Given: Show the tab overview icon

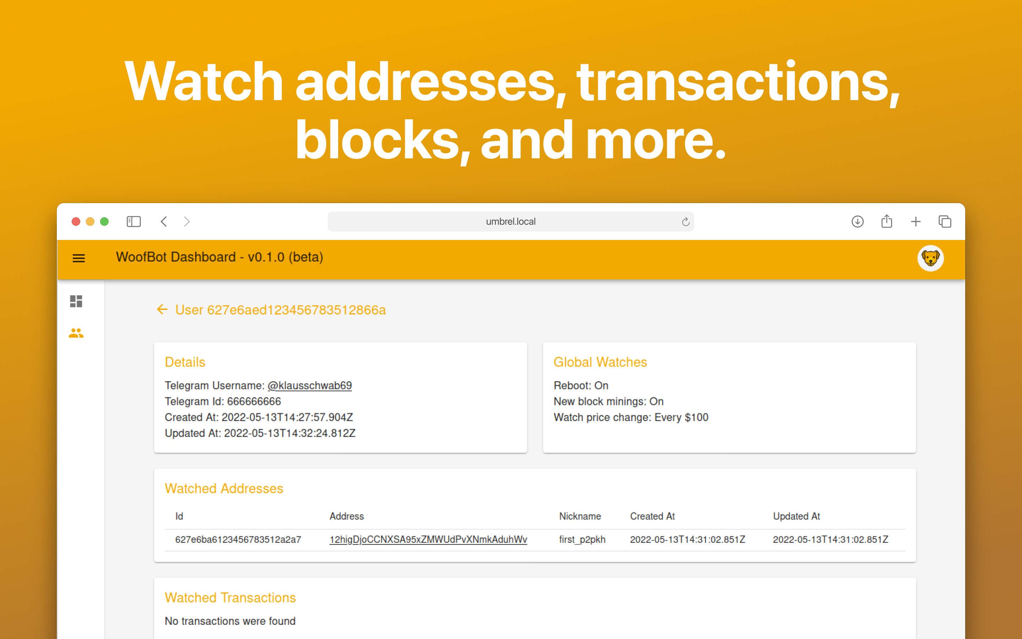Looking at the screenshot, I should pyautogui.click(x=945, y=222).
